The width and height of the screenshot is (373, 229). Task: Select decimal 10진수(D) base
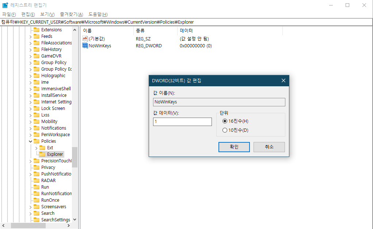pos(225,130)
